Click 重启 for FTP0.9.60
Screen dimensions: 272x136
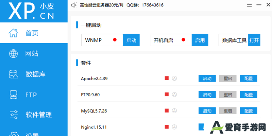coord(228,95)
